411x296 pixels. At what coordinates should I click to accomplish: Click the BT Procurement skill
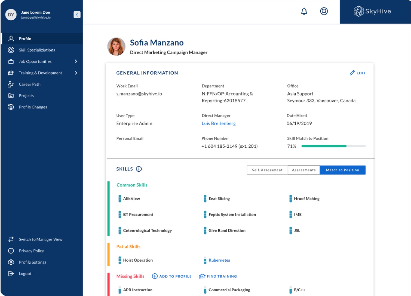tap(138, 214)
